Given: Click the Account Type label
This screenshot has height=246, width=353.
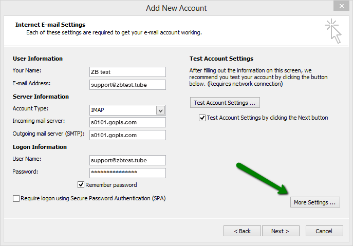Looking at the screenshot, I should (30, 109).
